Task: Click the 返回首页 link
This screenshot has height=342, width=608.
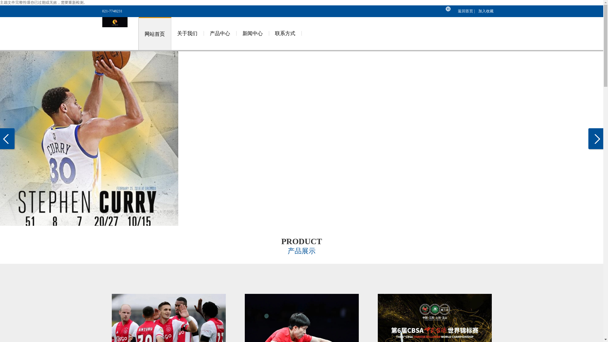Action: point(465,11)
